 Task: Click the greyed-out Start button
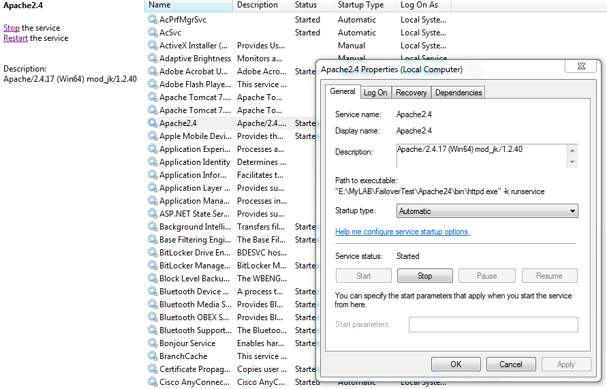[364, 276]
